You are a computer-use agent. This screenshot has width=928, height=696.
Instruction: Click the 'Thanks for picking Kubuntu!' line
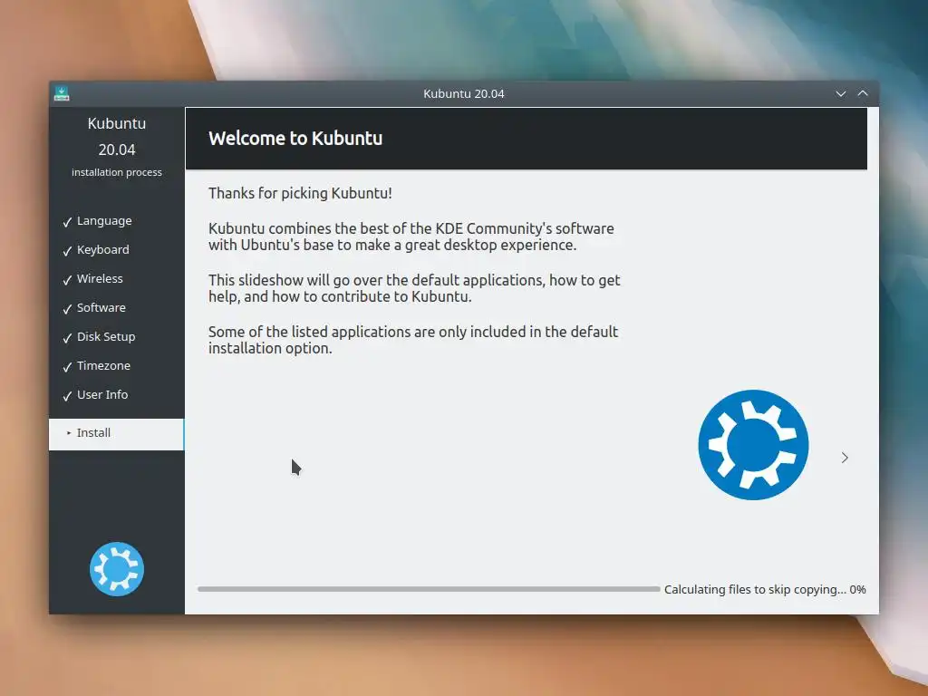pyautogui.click(x=300, y=194)
